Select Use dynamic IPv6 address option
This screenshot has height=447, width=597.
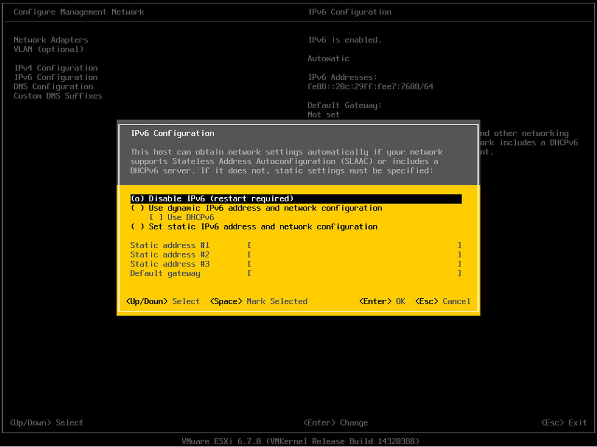257,208
